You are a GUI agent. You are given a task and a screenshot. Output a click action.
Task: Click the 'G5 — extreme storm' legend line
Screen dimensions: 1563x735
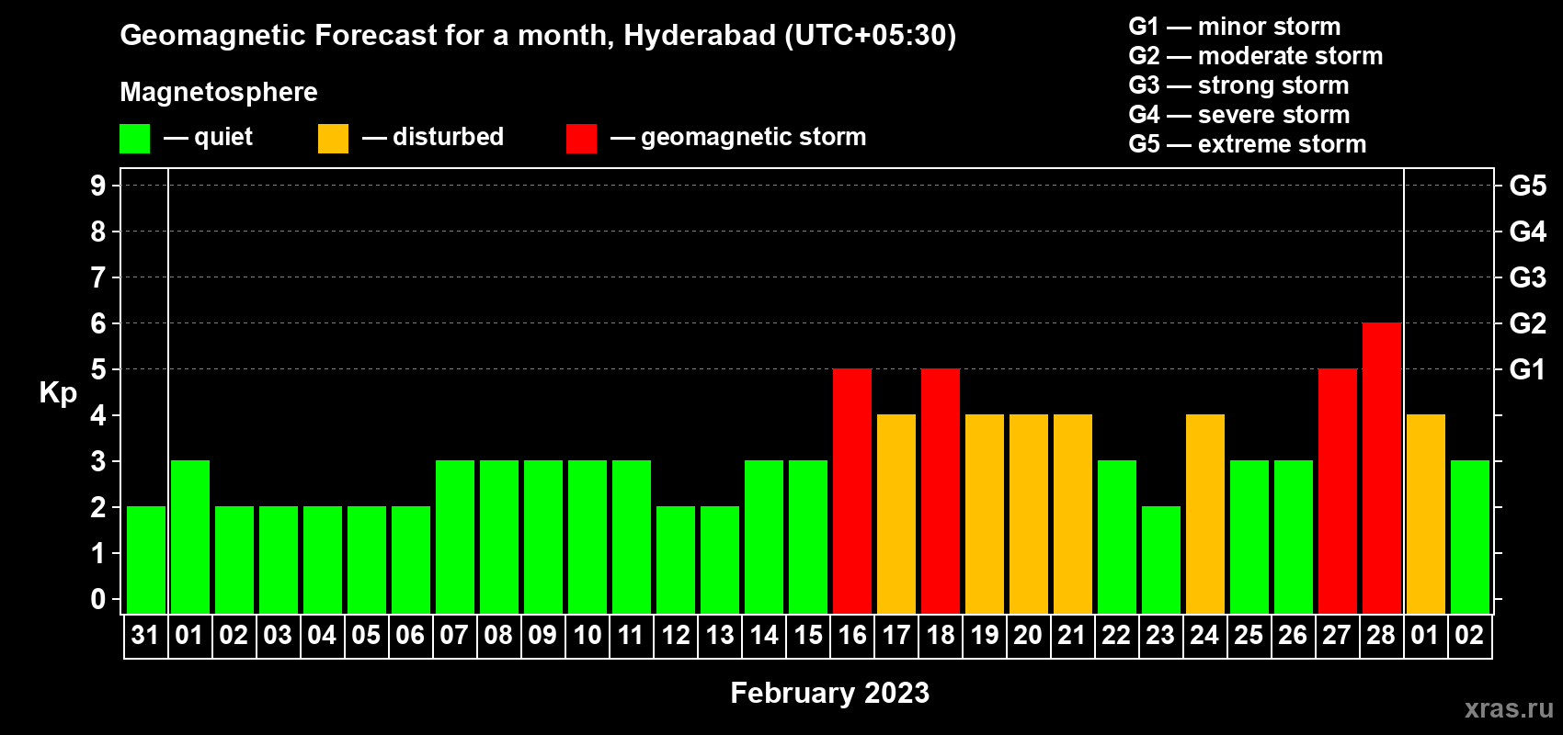1248,144
